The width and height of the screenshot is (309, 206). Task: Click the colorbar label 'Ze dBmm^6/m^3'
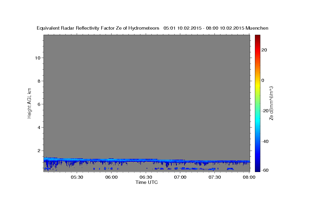click(x=271, y=103)
